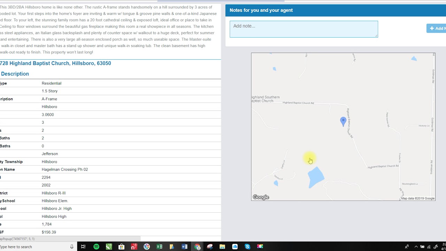Click the 'Hillsboro Jr. High' value
This screenshot has width=446, height=251.
pyautogui.click(x=57, y=208)
